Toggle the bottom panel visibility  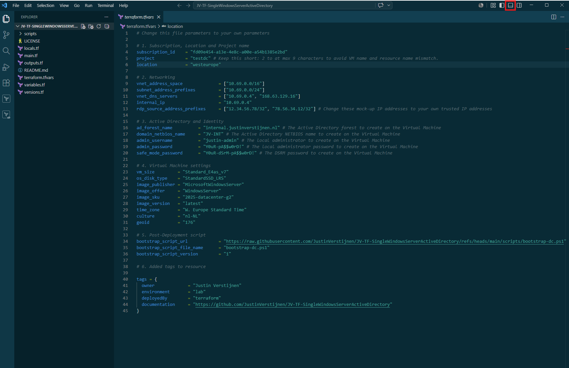click(511, 5)
